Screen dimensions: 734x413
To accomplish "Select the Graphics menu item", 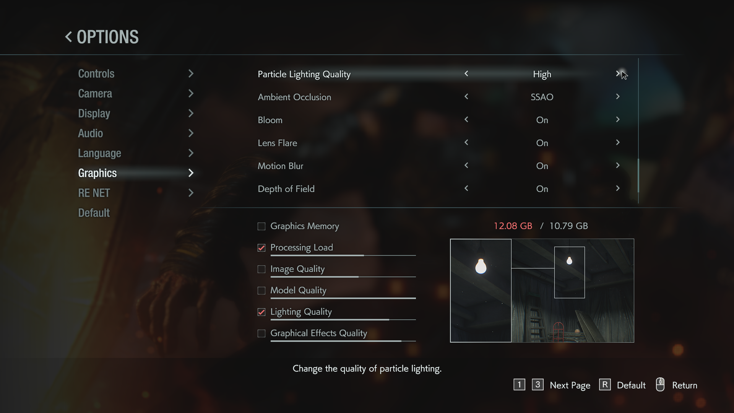I will click(x=97, y=172).
